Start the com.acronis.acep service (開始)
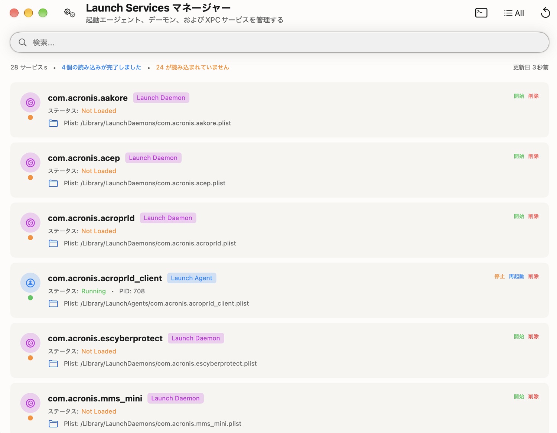 point(519,156)
